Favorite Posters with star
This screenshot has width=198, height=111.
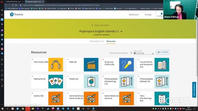[68, 76]
